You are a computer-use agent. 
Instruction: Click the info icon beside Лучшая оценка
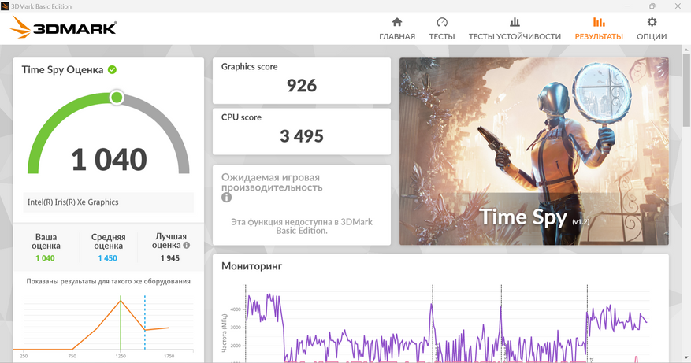187,246
